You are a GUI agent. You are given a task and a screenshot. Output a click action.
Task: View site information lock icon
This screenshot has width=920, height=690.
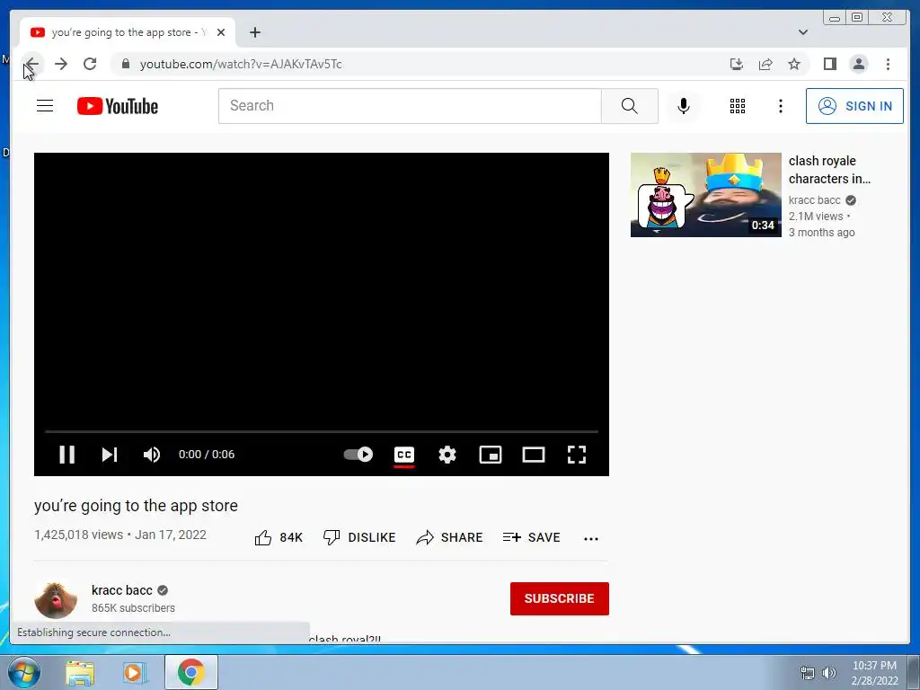point(126,64)
